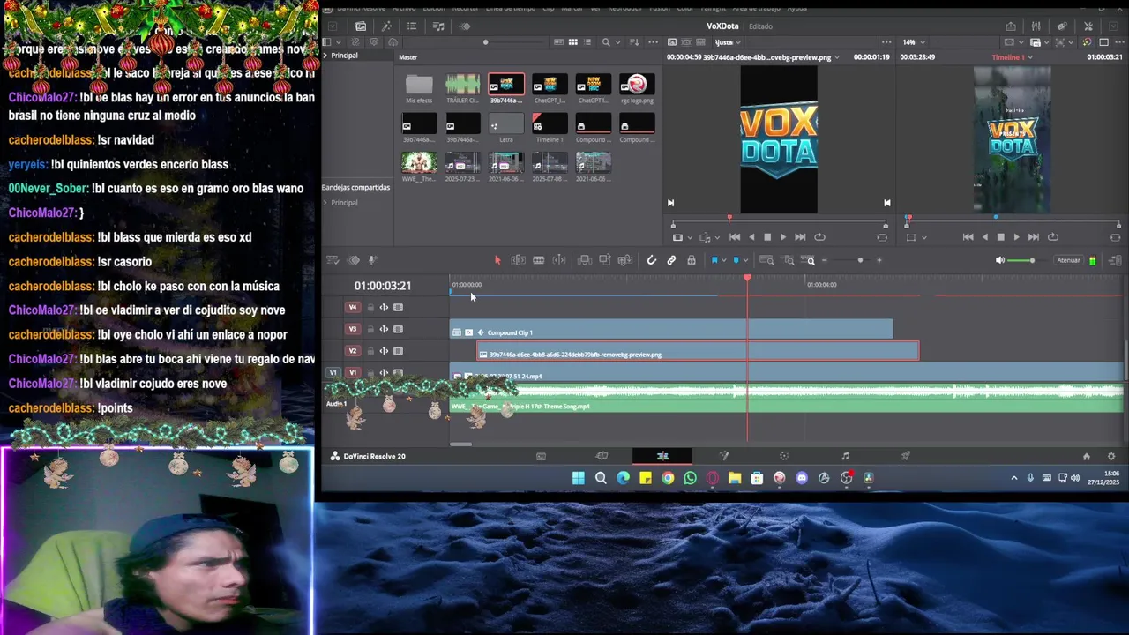Toggle loop playback in source viewer
Image resolution: width=1129 pixels, height=635 pixels.
point(819,237)
